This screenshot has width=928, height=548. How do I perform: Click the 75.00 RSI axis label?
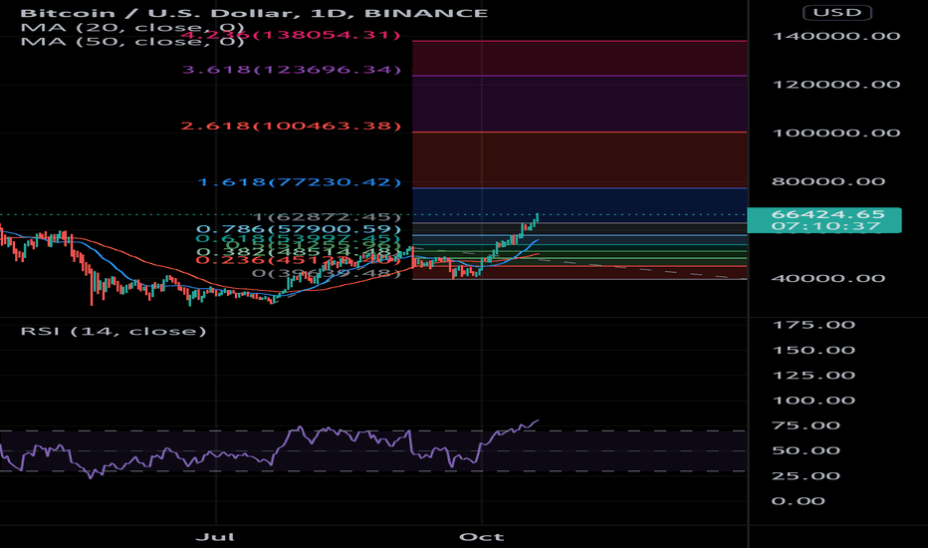pyautogui.click(x=807, y=425)
